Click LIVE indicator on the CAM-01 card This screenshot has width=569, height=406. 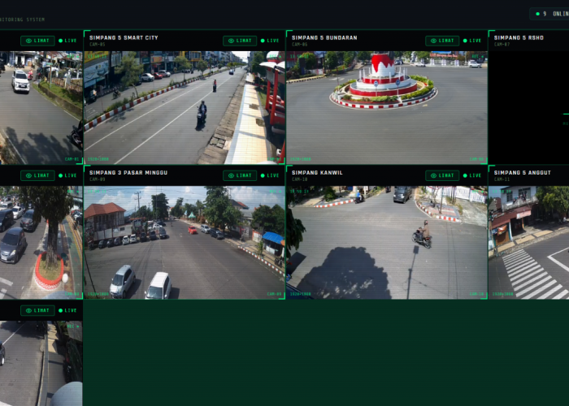coord(67,41)
